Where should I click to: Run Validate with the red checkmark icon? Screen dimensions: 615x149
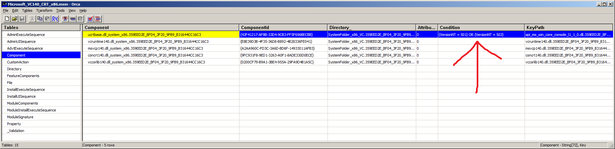[x=90, y=19]
